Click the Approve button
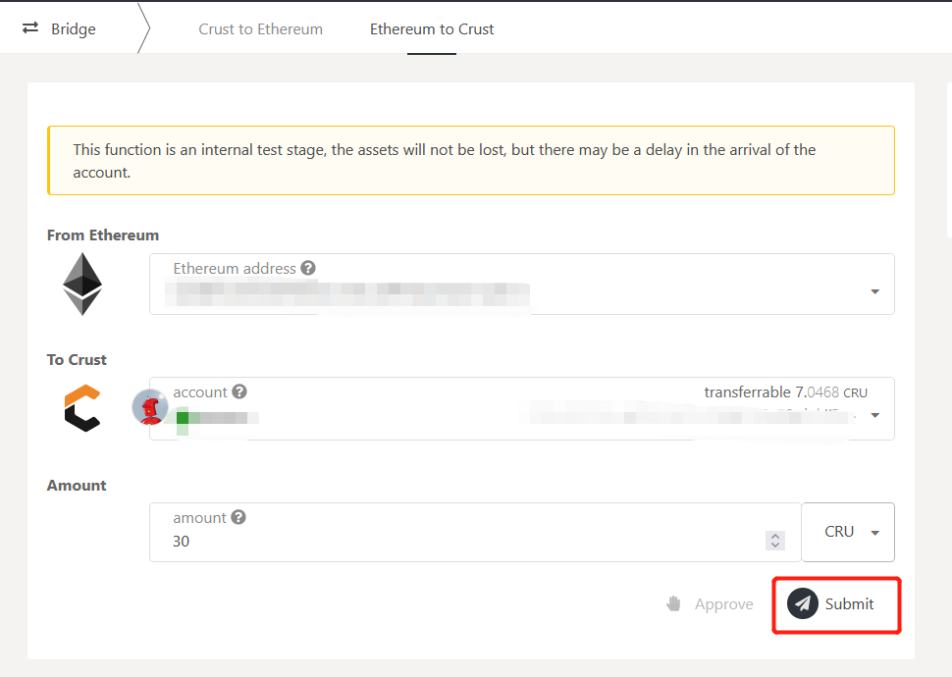Image resolution: width=952 pixels, height=677 pixels. (710, 604)
